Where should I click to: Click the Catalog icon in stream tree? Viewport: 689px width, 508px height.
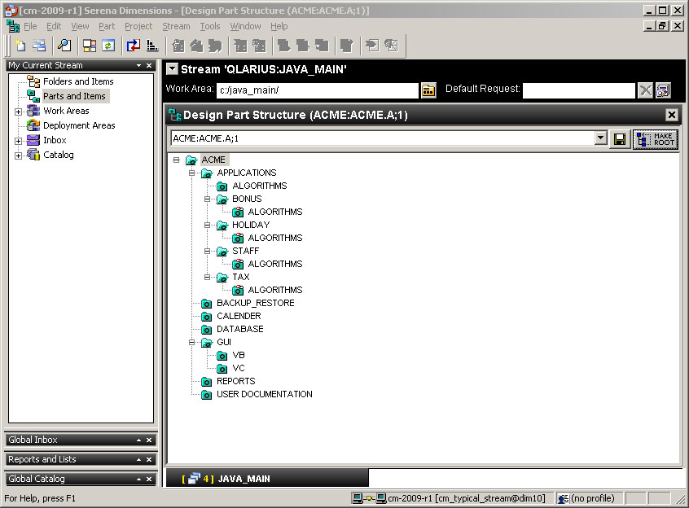[33, 155]
